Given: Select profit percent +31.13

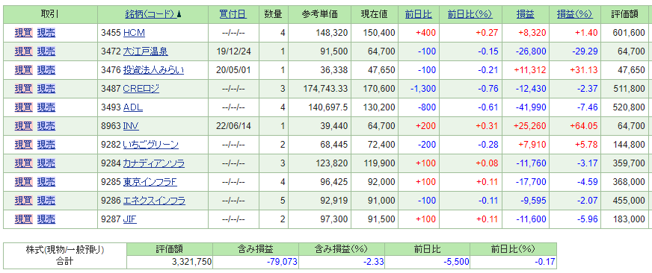Looking at the screenshot, I should pyautogui.click(x=584, y=69).
